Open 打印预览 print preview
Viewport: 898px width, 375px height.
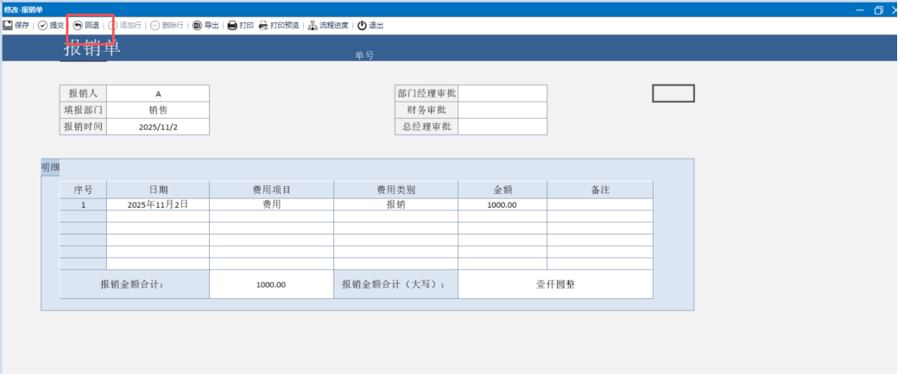click(x=279, y=25)
